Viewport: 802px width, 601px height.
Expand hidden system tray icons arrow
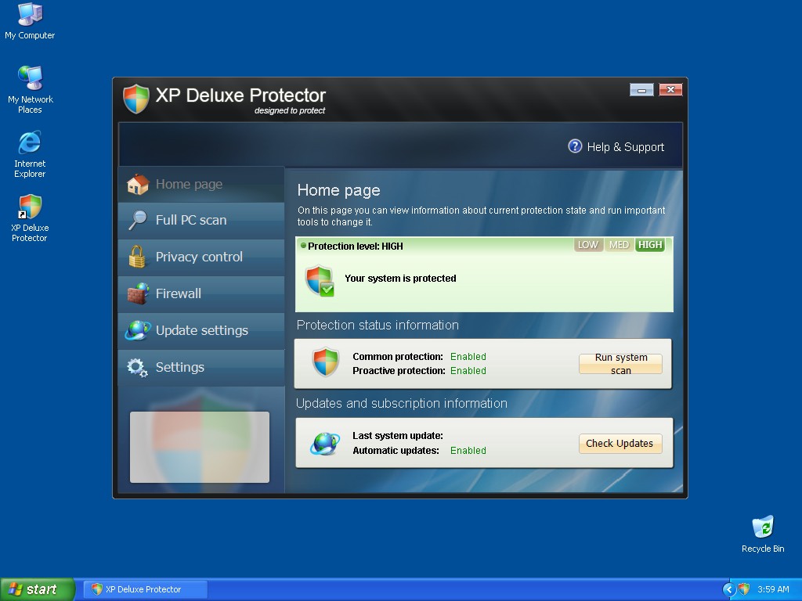click(729, 589)
